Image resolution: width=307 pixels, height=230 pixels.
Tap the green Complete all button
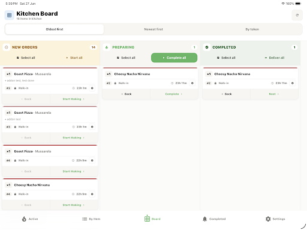[x=174, y=57]
